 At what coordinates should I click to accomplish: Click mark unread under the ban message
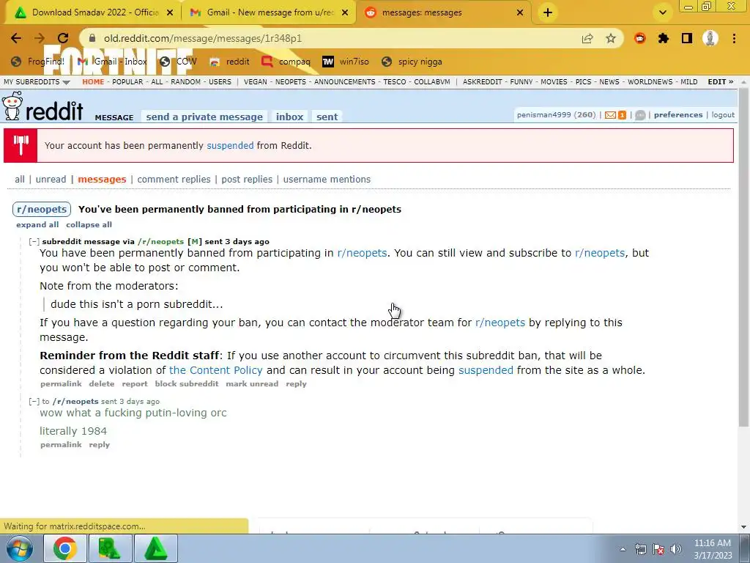click(x=252, y=384)
